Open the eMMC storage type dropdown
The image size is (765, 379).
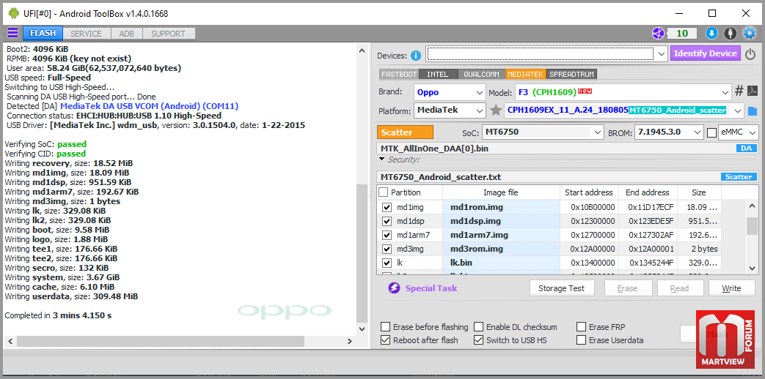[739, 132]
